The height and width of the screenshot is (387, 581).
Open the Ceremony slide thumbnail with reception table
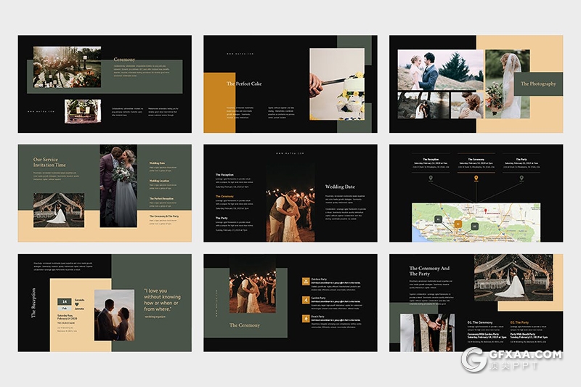[x=105, y=83]
